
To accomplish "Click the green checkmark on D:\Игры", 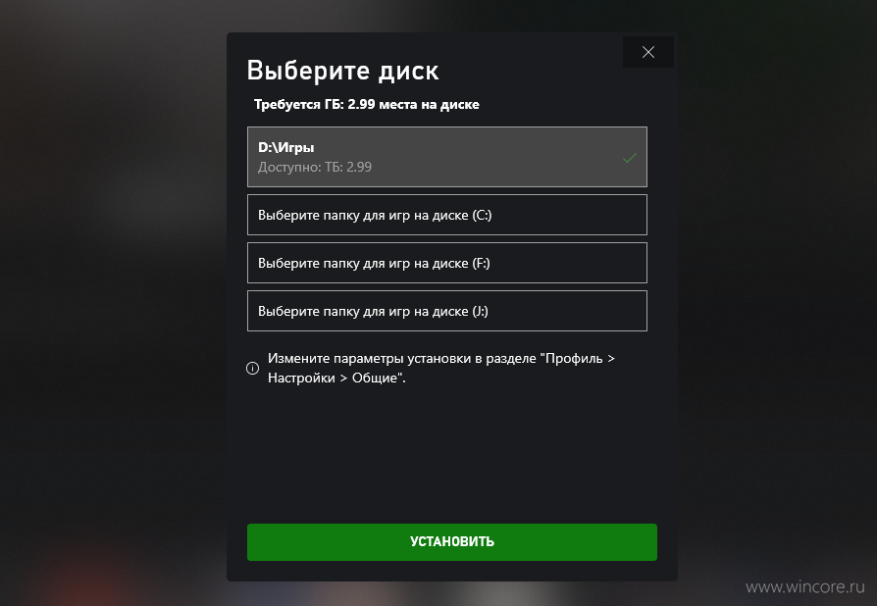I will click(x=630, y=158).
